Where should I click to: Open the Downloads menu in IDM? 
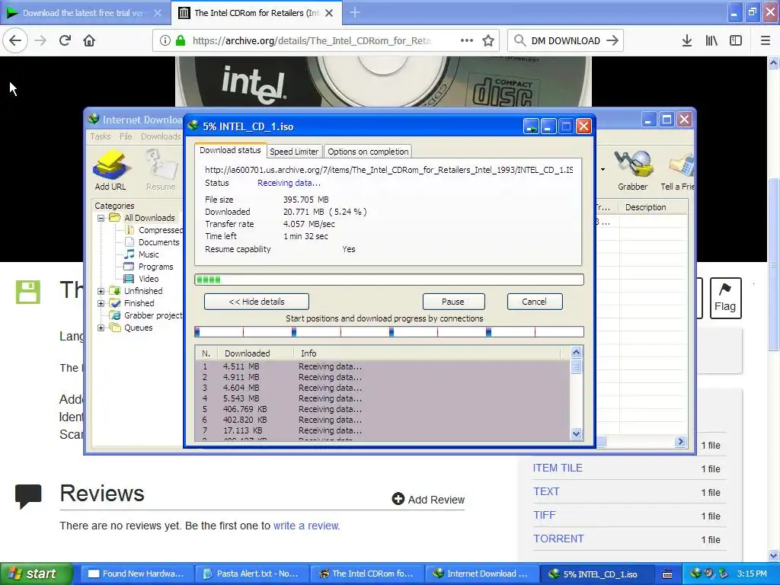pos(161,136)
